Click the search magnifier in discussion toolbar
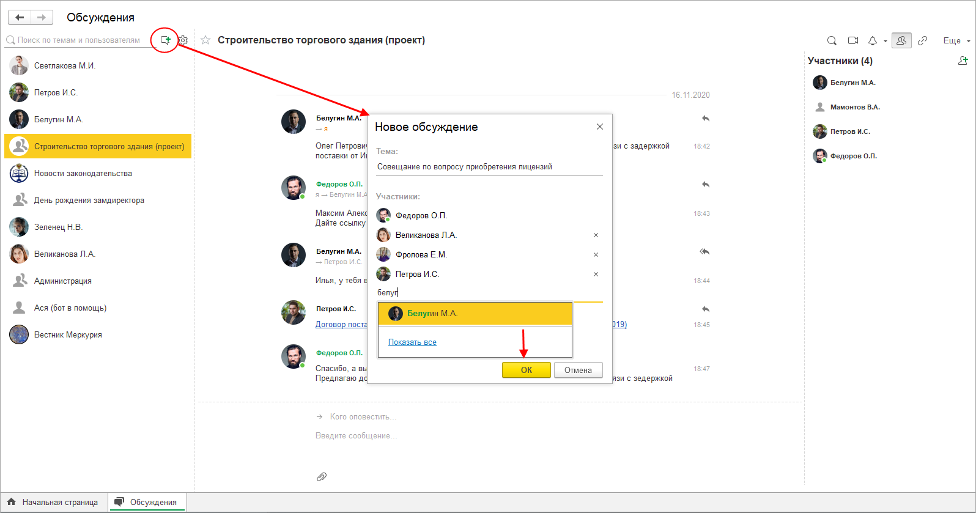Screen dimensions: 976x513 [x=832, y=41]
